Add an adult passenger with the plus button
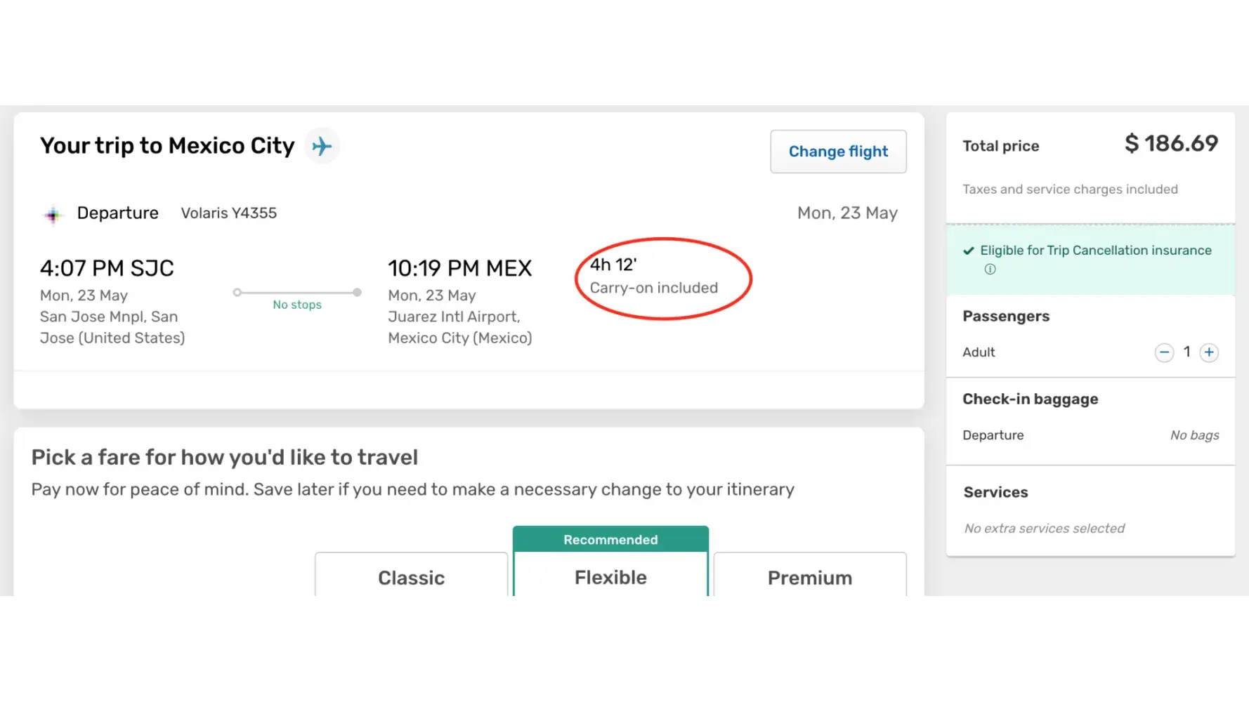Image resolution: width=1249 pixels, height=702 pixels. point(1208,352)
